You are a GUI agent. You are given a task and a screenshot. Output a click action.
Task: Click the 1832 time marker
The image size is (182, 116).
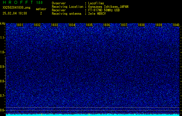click(x=37, y=25)
